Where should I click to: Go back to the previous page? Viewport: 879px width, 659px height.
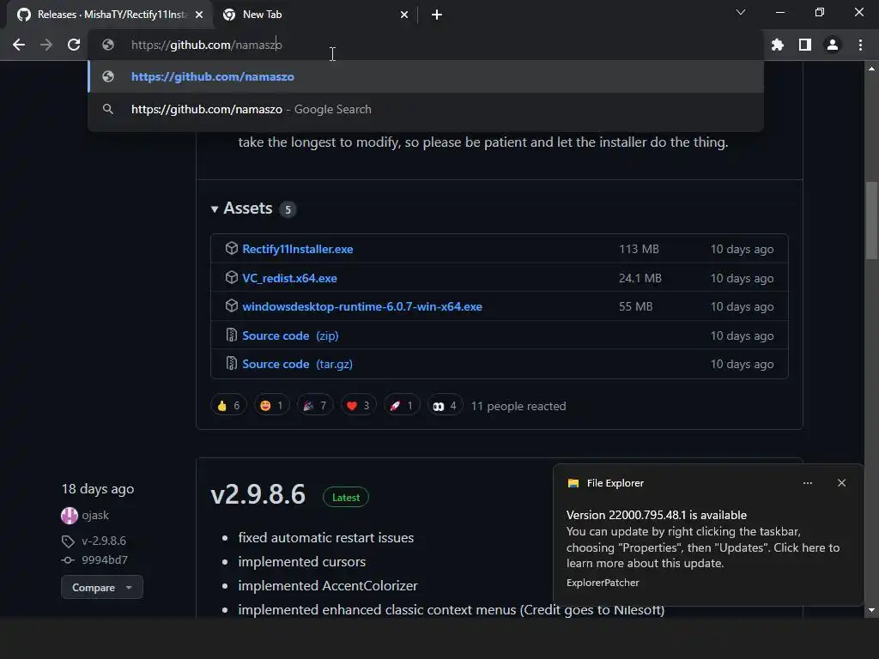point(19,45)
